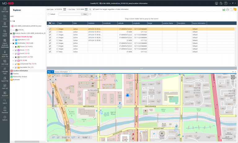
Task: Click the Find button
Action: point(85,14)
